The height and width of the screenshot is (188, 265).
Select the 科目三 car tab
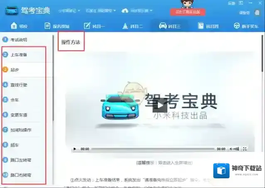click(170, 26)
